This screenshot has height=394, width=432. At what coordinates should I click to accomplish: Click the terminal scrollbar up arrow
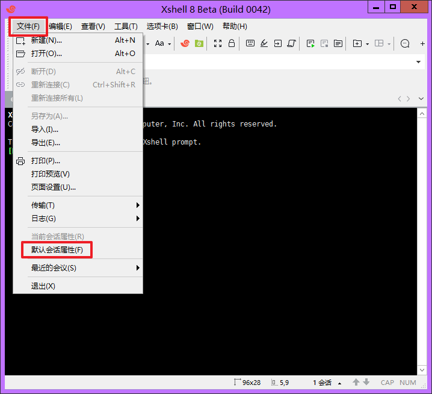[x=422, y=113]
